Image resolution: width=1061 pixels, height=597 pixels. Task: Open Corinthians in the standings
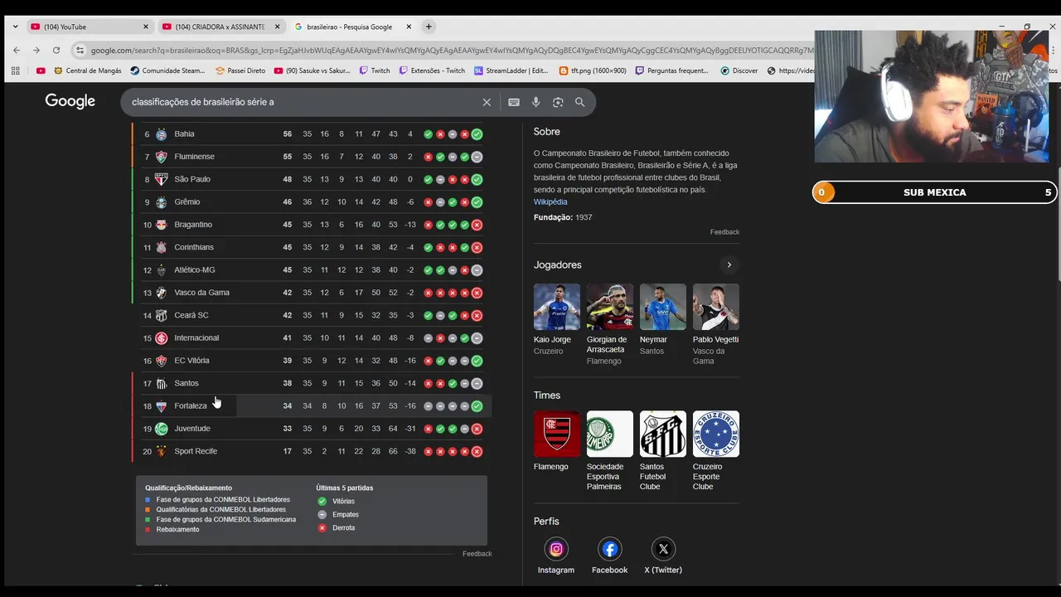tap(312, 247)
